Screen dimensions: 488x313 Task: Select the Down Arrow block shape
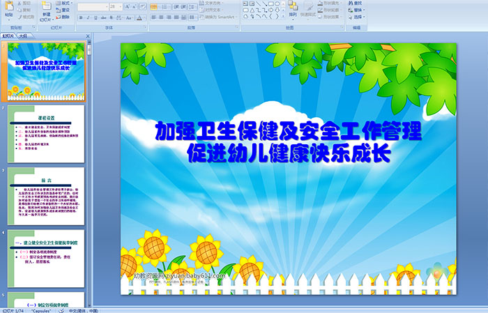click(x=277, y=10)
